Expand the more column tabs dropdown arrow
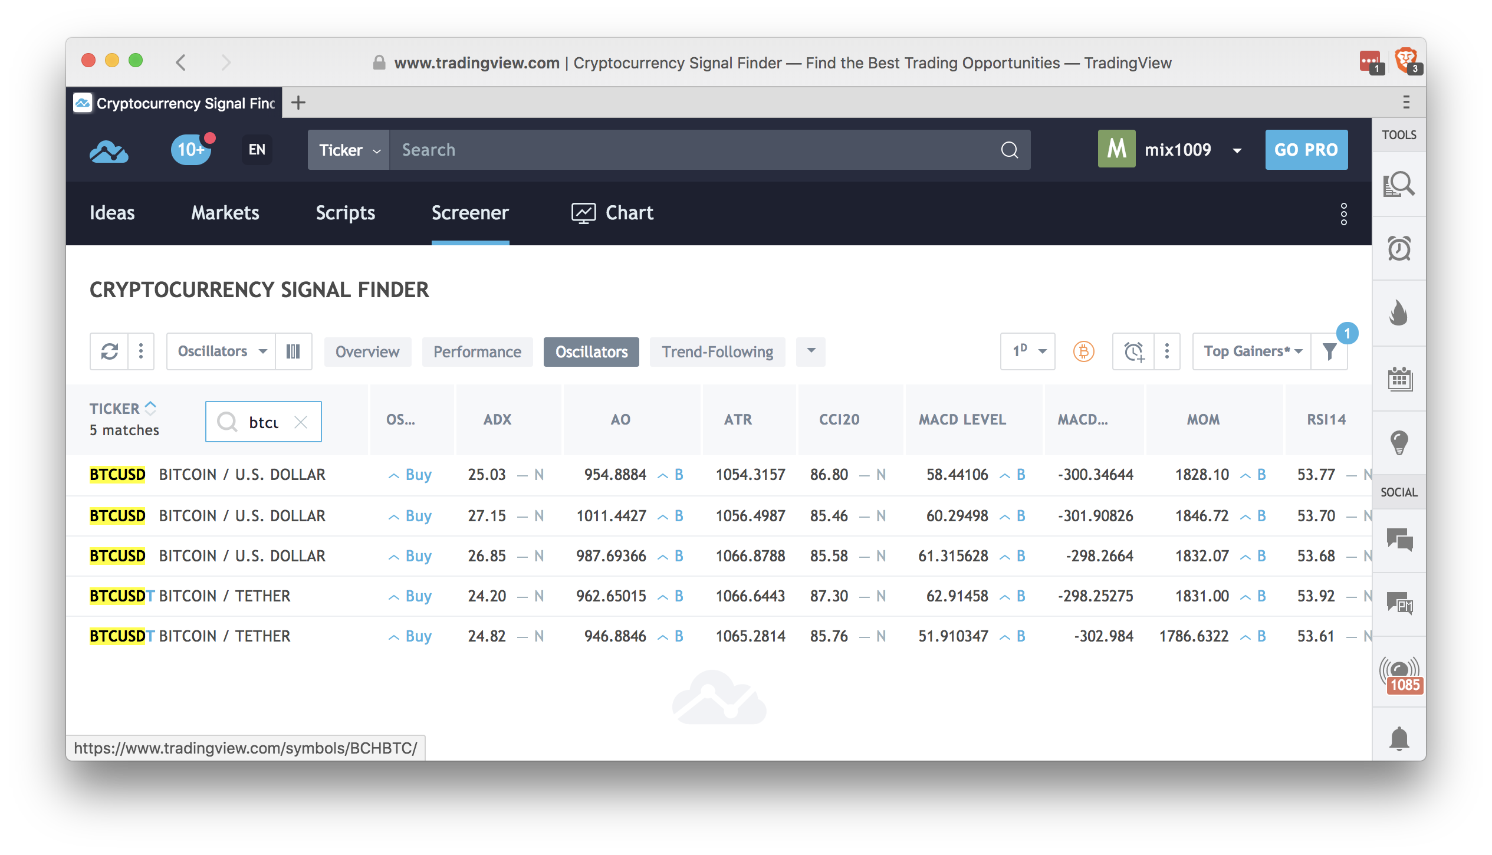The width and height of the screenshot is (1492, 855). click(811, 351)
